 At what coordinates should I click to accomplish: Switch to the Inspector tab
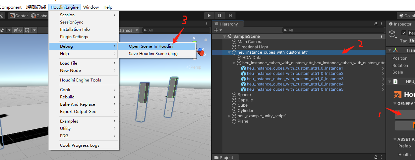[401, 24]
